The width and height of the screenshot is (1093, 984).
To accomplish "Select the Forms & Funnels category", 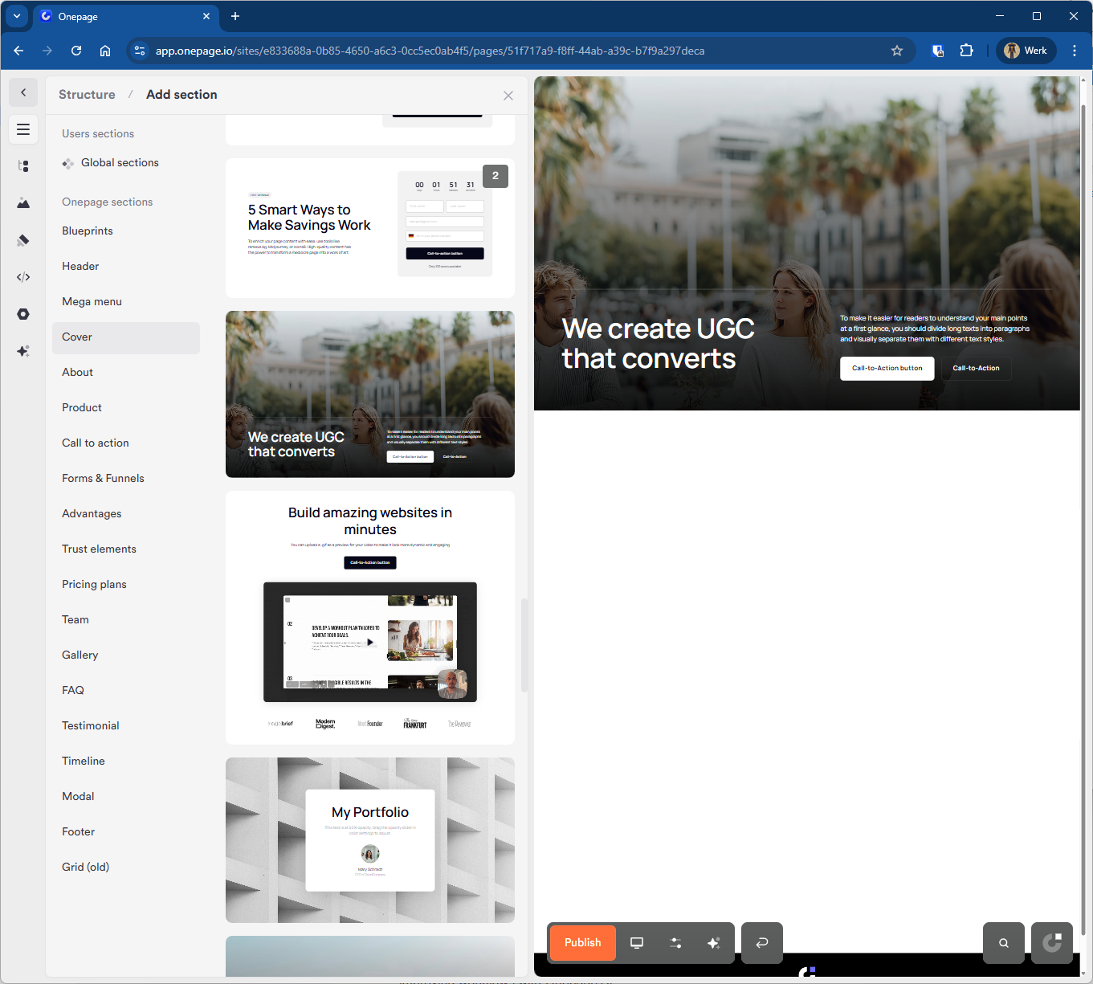I will point(126,479).
